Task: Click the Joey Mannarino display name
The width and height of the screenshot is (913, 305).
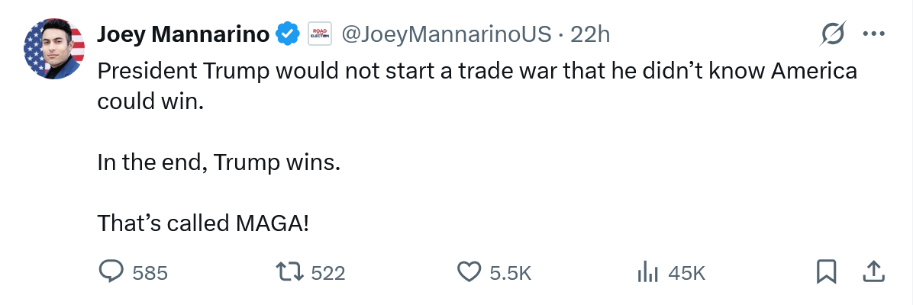Action: [x=183, y=34]
